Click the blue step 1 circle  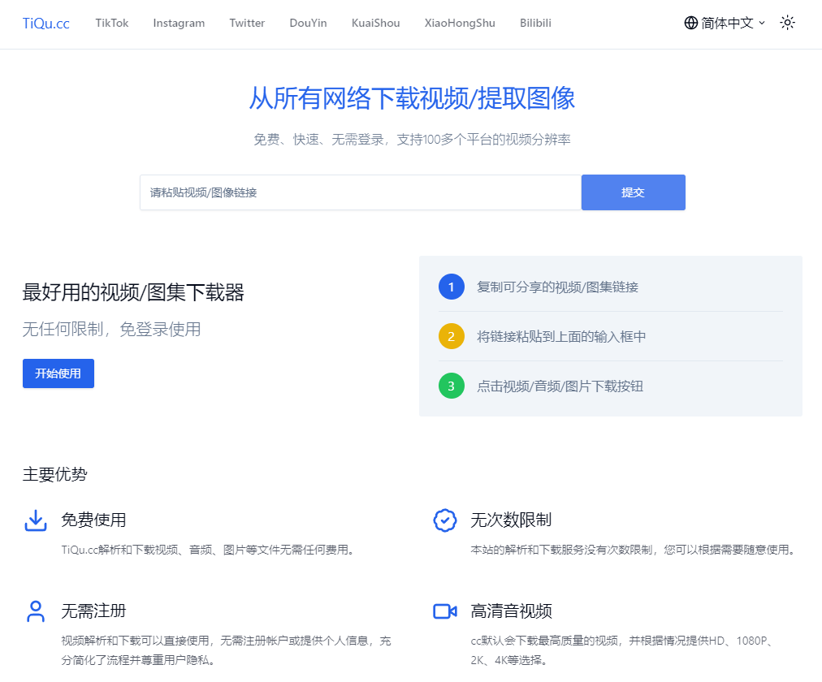coord(452,286)
